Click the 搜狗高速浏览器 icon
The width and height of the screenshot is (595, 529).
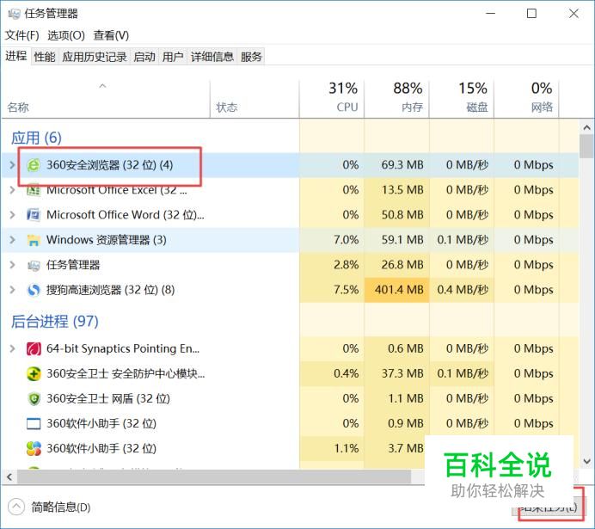[34, 290]
